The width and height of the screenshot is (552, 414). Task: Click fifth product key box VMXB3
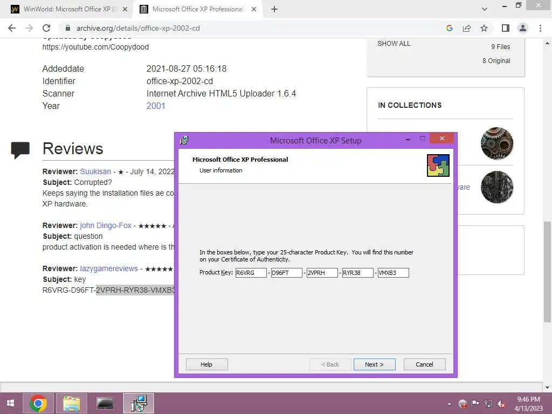coord(393,273)
